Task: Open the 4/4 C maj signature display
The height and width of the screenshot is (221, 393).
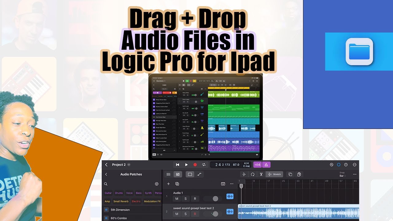Action: [246, 165]
